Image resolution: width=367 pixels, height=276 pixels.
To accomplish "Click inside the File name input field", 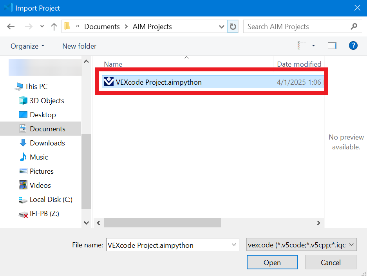I will point(165,244).
